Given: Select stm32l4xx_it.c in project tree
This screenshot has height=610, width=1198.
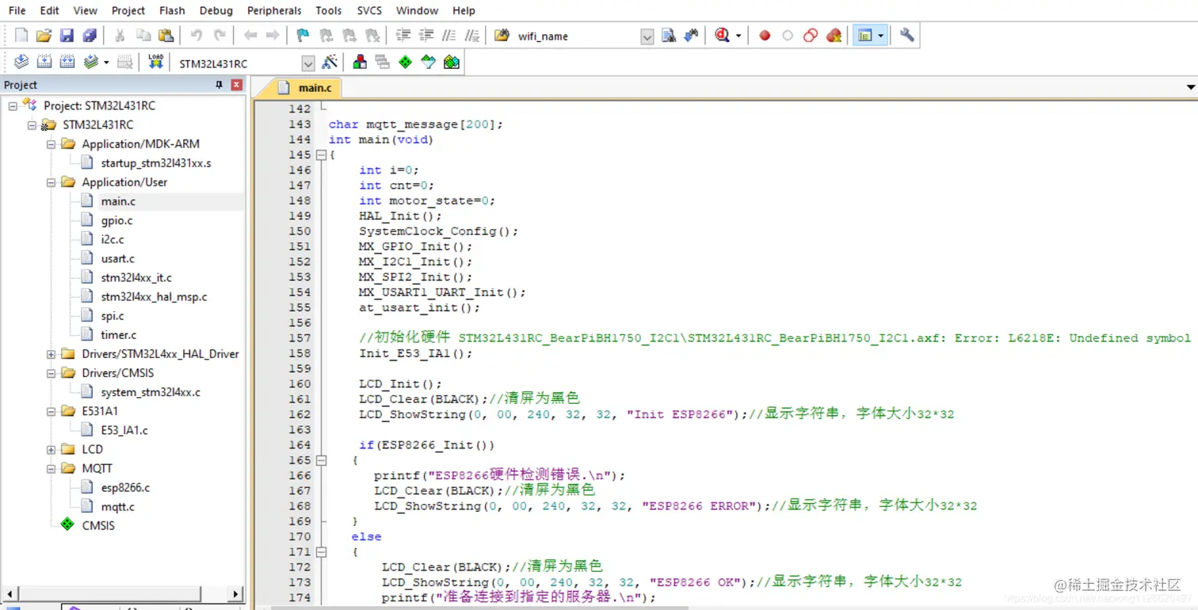Looking at the screenshot, I should pyautogui.click(x=136, y=277).
